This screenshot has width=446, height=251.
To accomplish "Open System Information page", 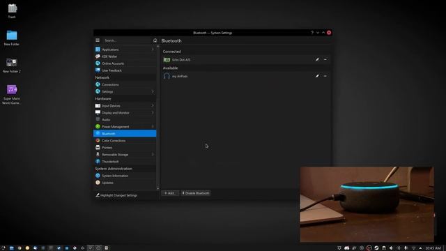I will tap(125, 176).
